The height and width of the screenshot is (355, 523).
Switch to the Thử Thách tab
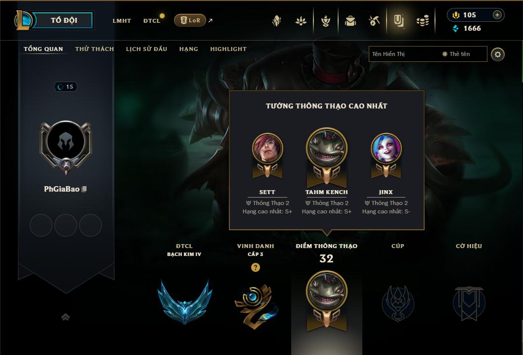pyautogui.click(x=94, y=49)
